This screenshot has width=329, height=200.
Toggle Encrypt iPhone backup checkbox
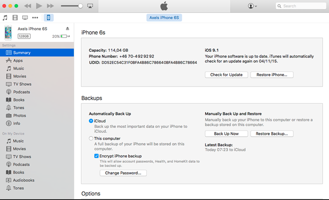(96, 156)
